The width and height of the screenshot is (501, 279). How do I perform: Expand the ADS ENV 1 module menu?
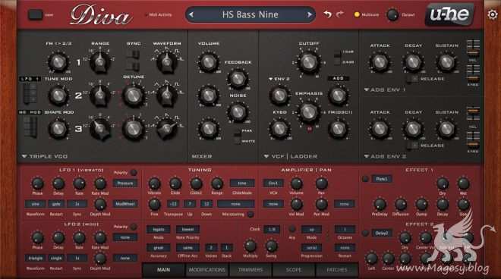pos(386,89)
